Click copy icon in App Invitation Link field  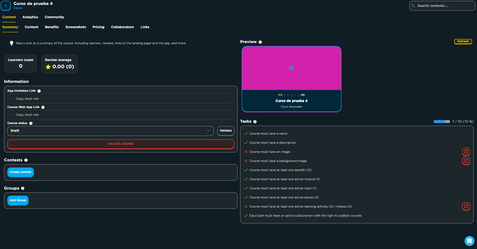pos(13,99)
